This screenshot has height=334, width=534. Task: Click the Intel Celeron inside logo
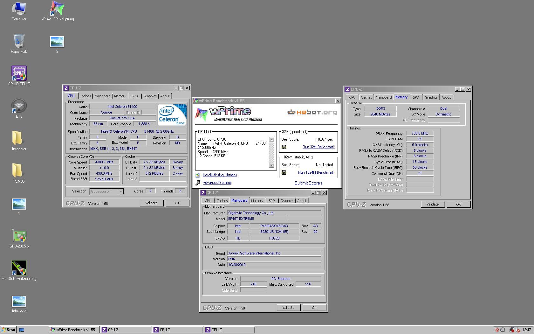(x=172, y=115)
